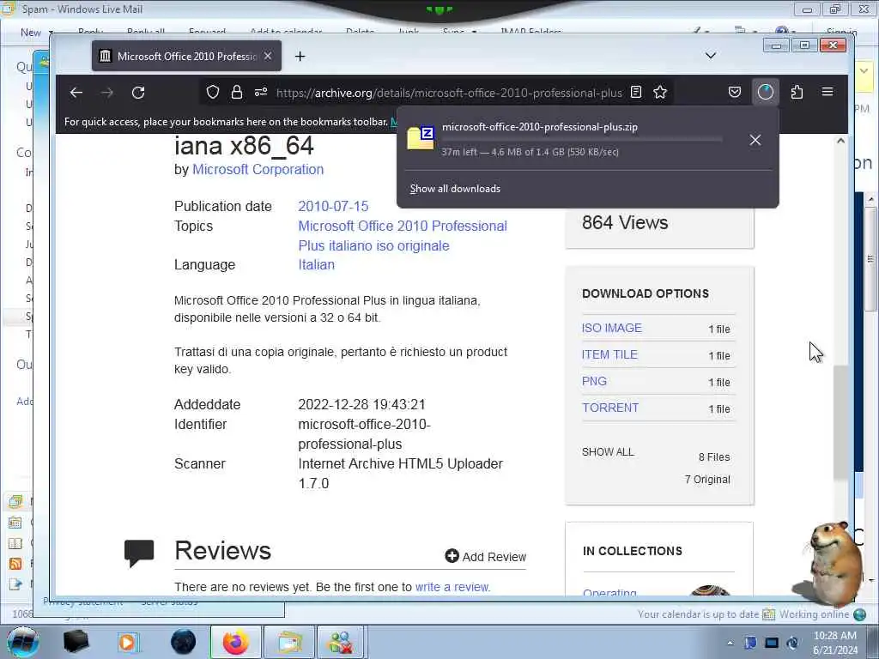This screenshot has height=659, width=879.
Task: Click the 7 Original files count
Action: [707, 480]
